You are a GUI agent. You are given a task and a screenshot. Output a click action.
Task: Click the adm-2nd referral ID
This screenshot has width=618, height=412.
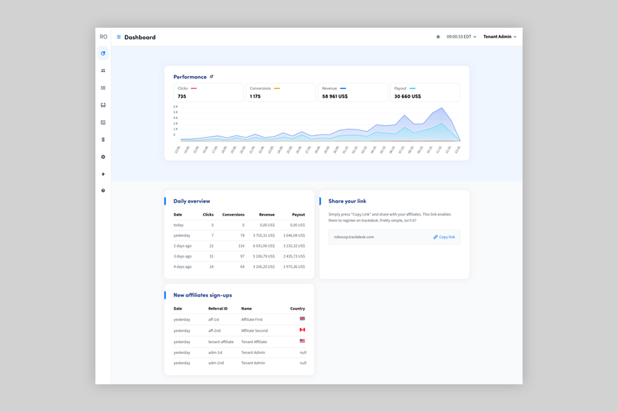(x=216, y=362)
